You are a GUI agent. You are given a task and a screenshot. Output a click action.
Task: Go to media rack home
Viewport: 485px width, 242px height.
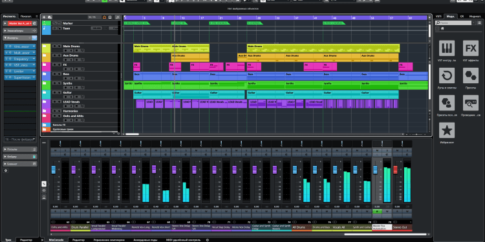tap(442, 28)
